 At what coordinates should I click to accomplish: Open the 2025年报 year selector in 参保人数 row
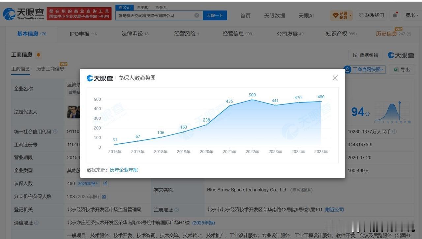pyautogui.click(x=88, y=183)
